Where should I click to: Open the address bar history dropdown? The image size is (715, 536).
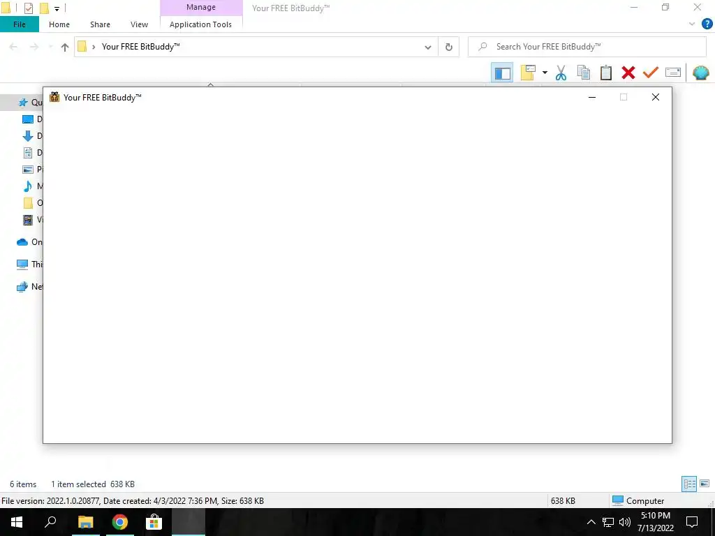point(428,47)
